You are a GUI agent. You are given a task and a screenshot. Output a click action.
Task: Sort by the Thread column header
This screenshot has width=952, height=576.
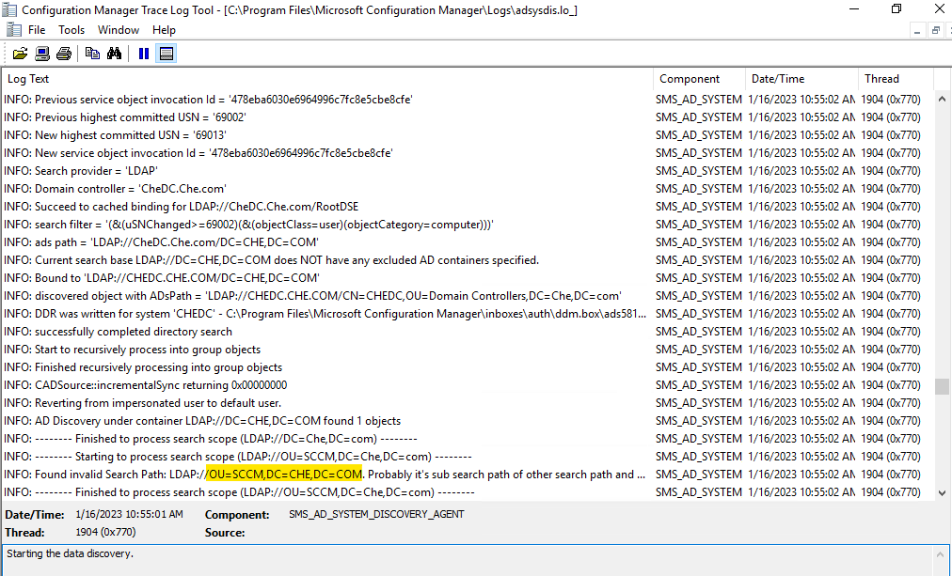point(896,79)
